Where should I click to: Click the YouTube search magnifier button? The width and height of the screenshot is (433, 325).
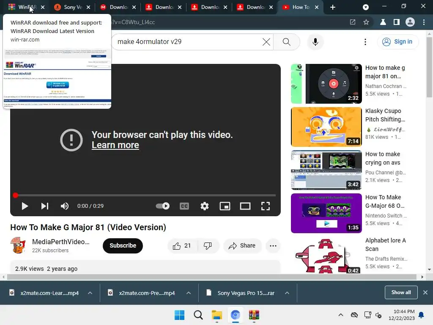click(287, 42)
